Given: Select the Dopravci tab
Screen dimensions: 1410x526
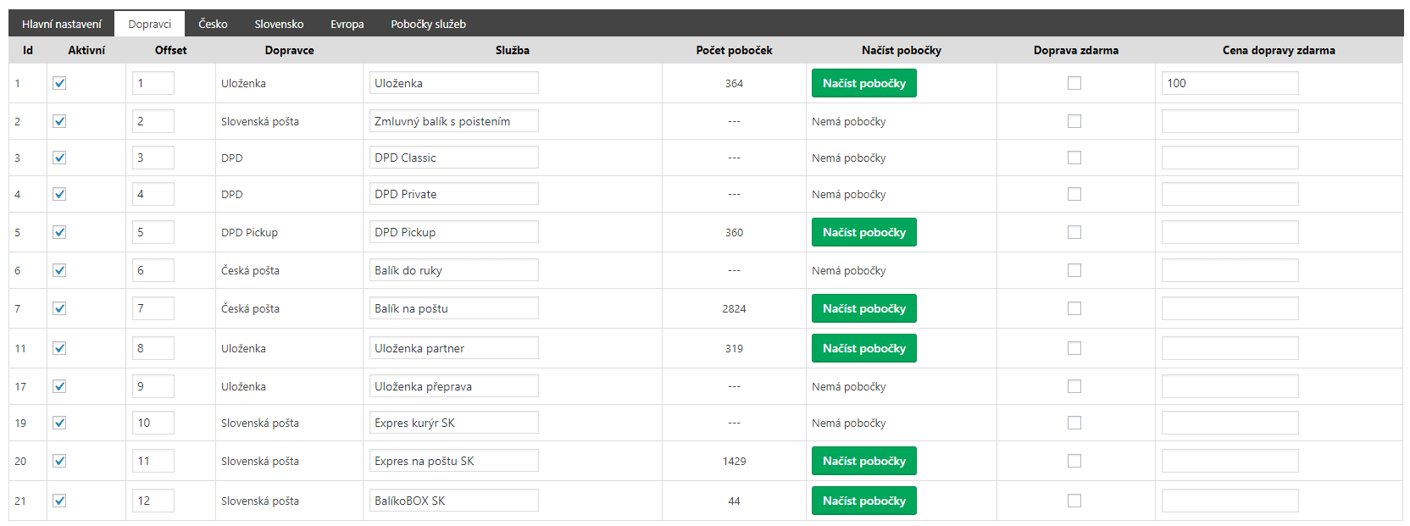Looking at the screenshot, I should [150, 24].
